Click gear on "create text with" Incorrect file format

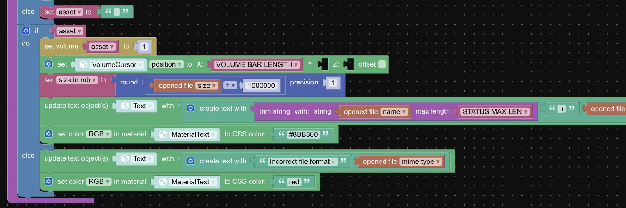tap(190, 161)
